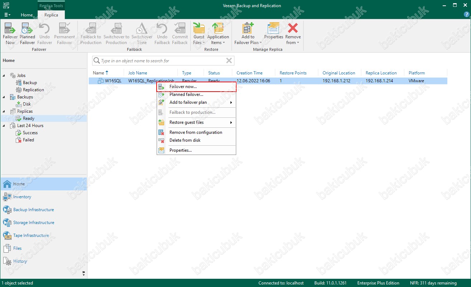Viewport: 471px width, 287px height.
Task: Click the 12.06.2022 16:06 creation time cell
Action: 253,81
